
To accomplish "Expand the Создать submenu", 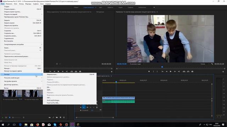I will tap(22, 6).
